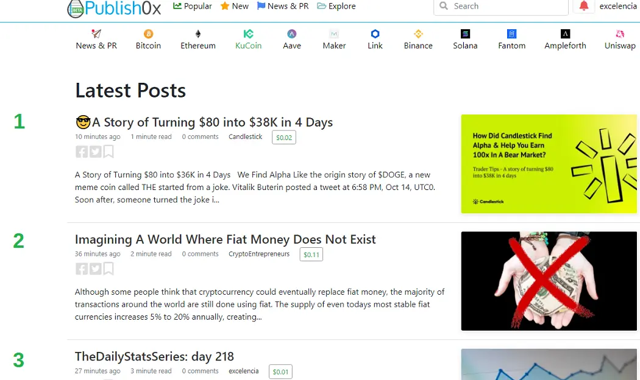The height and width of the screenshot is (380, 640).
Task: Select the KuCoin category icon
Action: coord(248,34)
